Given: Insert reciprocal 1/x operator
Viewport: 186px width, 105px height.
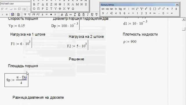Looking at the screenshot, I should tap(150, 9).
